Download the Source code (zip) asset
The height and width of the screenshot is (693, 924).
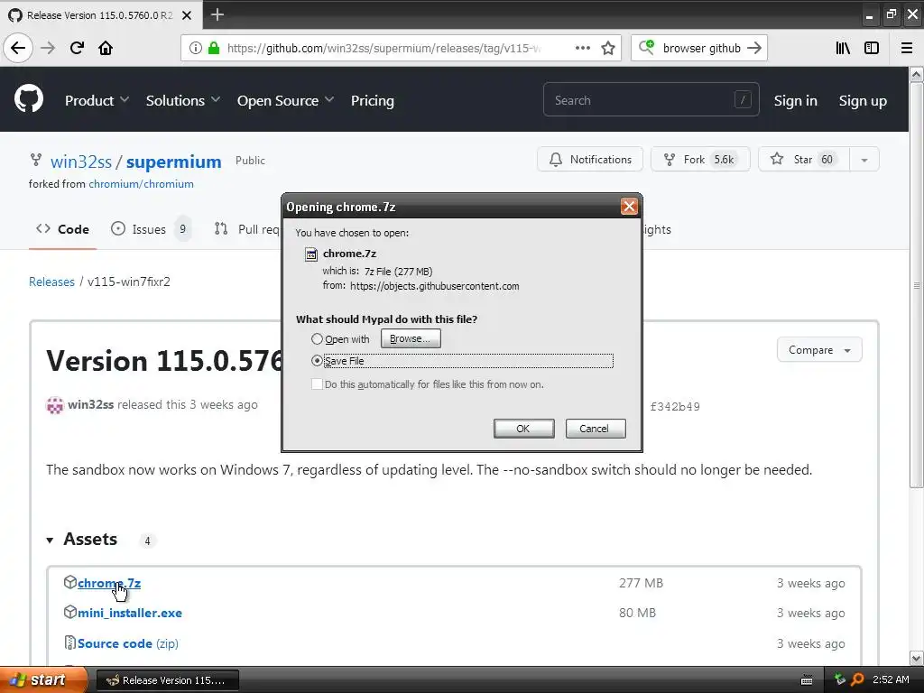128,643
